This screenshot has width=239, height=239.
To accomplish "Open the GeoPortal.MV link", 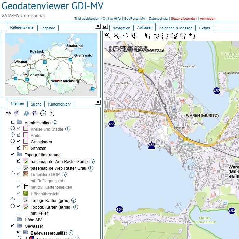I will pos(135,18).
